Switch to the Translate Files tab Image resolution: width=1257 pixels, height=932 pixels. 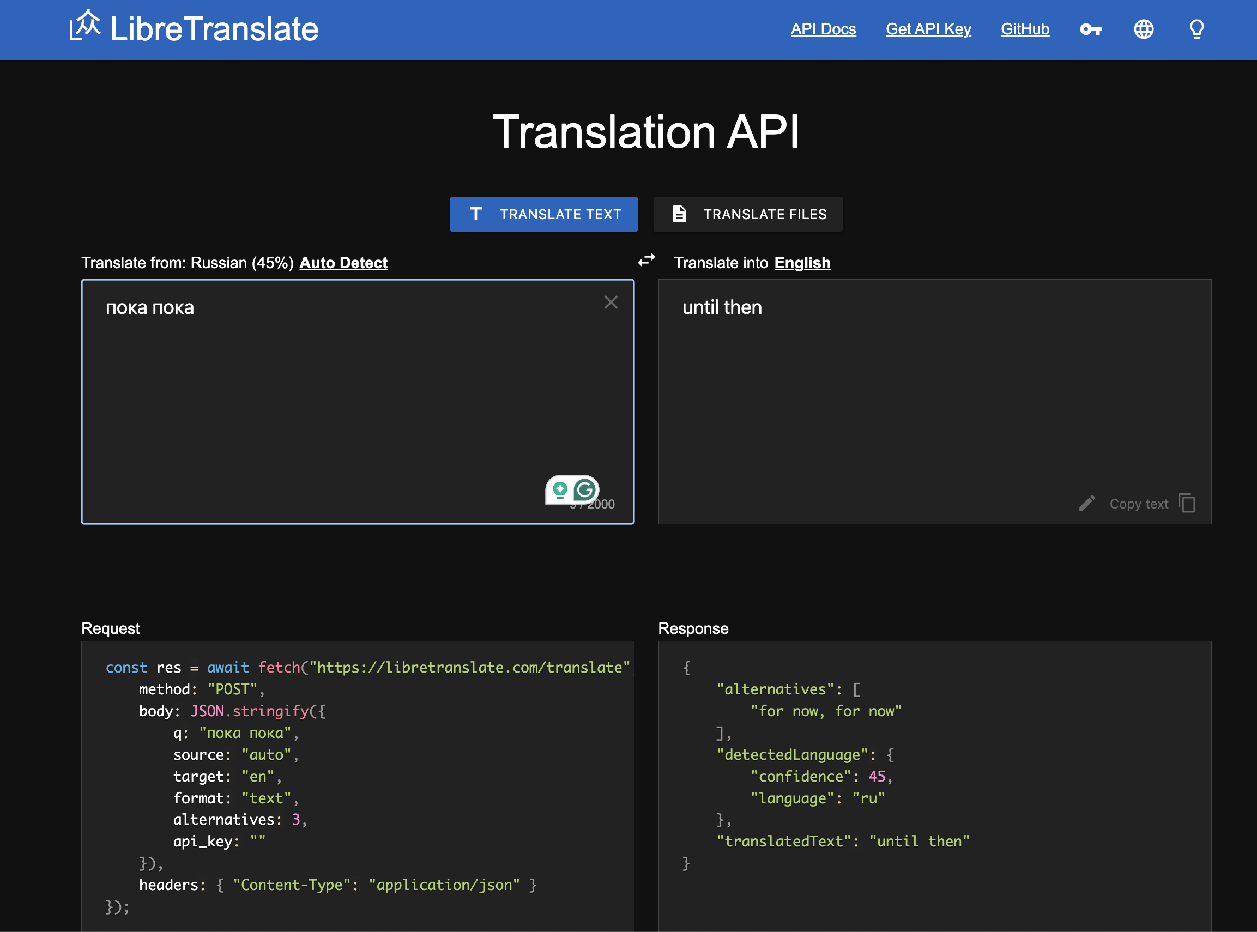(747, 214)
